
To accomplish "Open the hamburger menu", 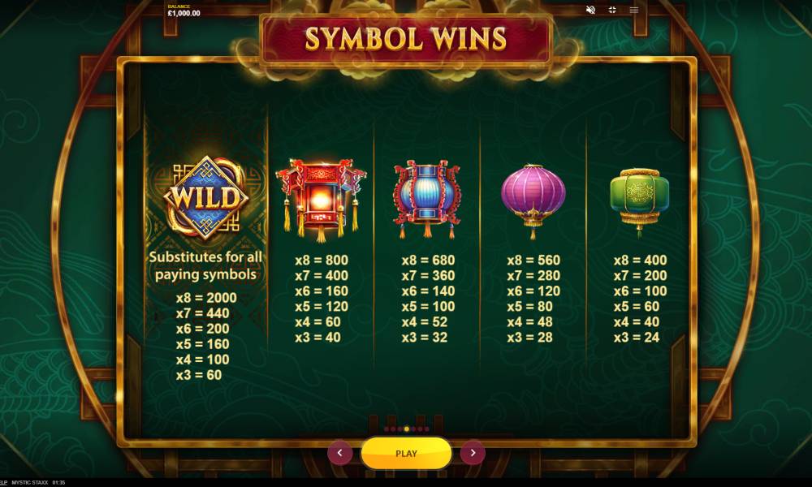I will (x=634, y=10).
